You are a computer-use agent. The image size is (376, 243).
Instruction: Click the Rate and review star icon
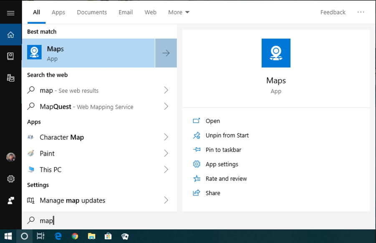point(197,178)
